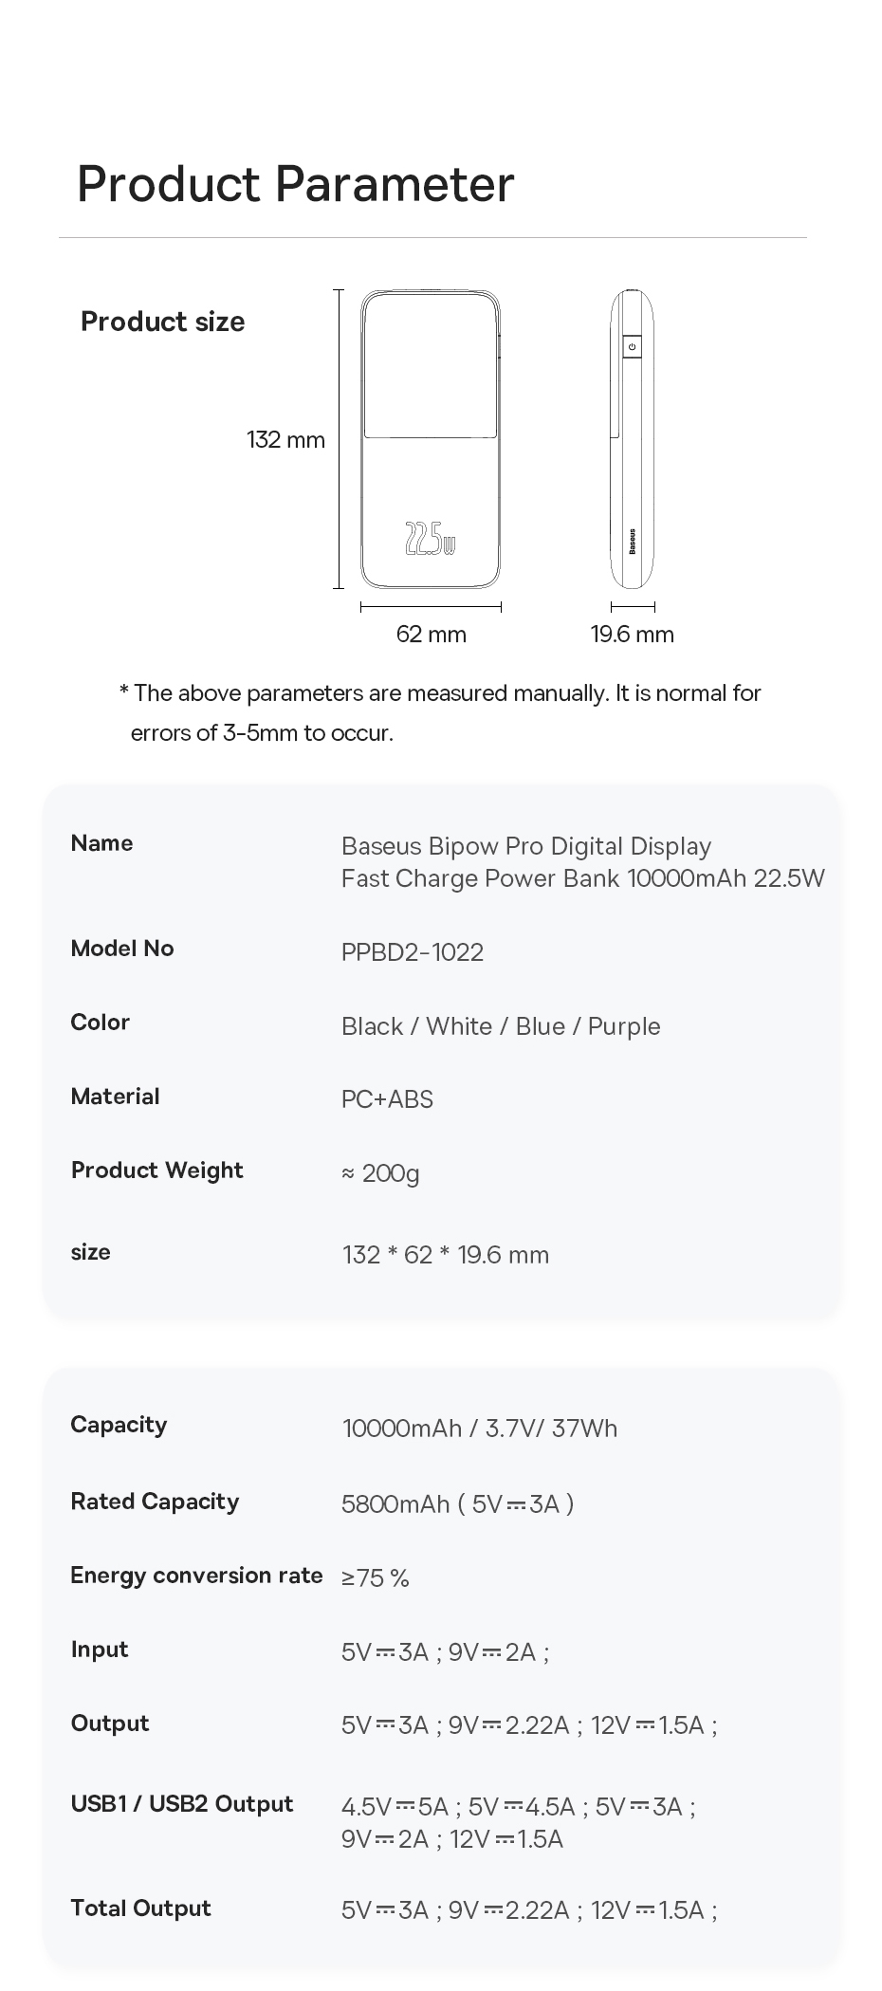Click the 22.5W logo on power bank
The width and height of the screenshot is (882, 1991).
point(431,538)
